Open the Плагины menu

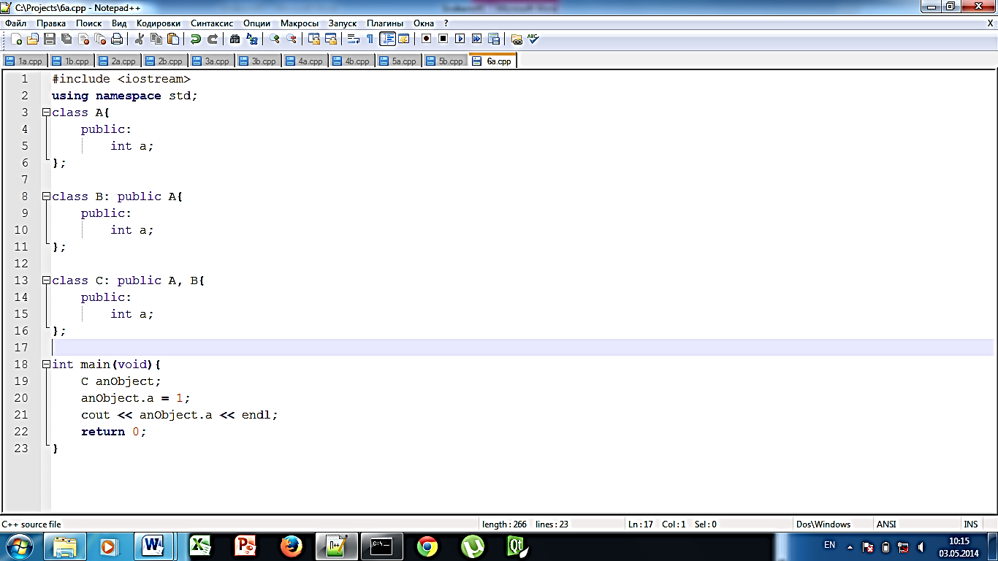(385, 23)
